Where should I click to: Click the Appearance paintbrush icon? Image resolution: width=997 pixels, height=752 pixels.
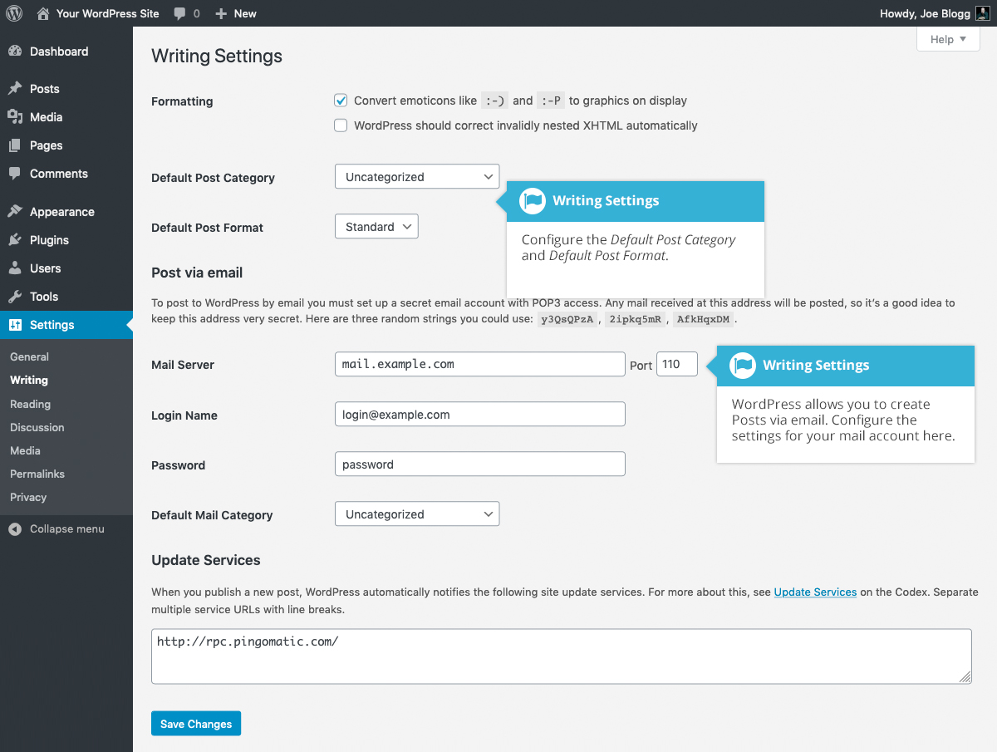click(x=15, y=212)
